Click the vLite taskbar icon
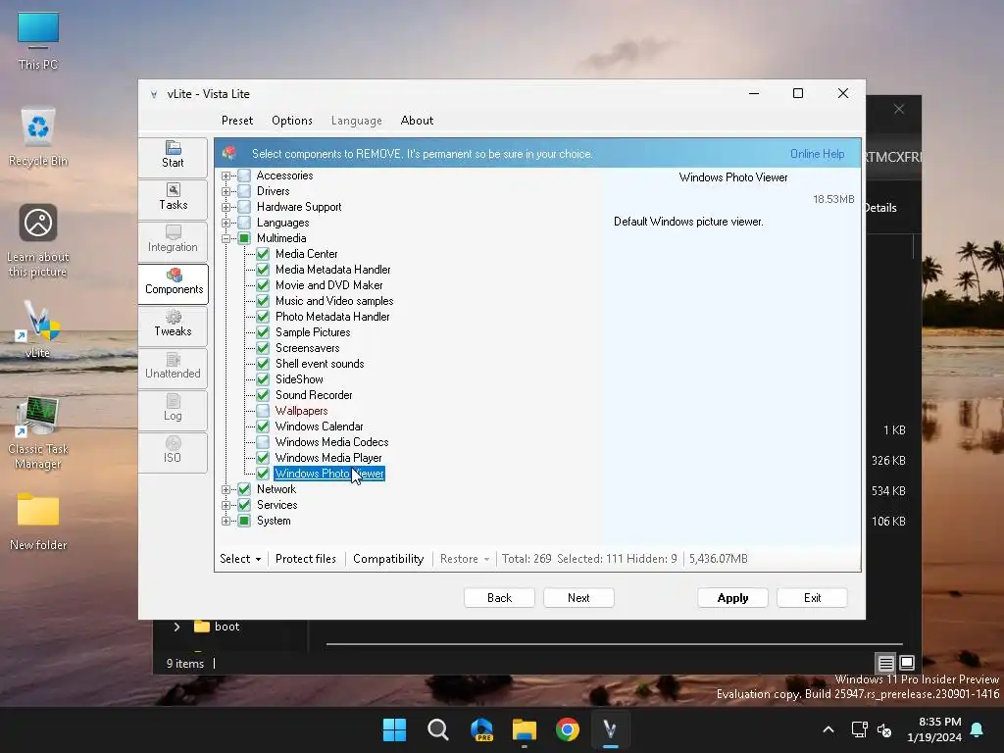 click(610, 729)
